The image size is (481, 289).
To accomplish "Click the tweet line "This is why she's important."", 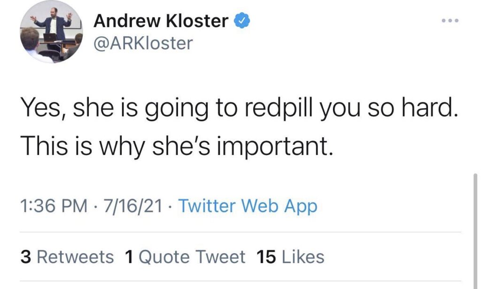I will (x=176, y=147).
